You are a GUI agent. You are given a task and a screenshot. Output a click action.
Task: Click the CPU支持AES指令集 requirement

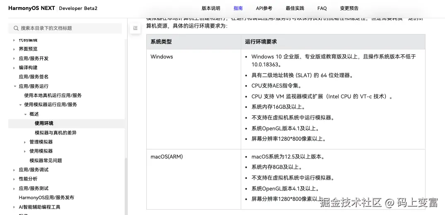coord(276,86)
